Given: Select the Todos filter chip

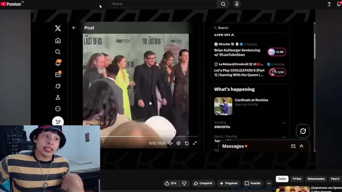Looking at the screenshot, I should (x=282, y=179).
